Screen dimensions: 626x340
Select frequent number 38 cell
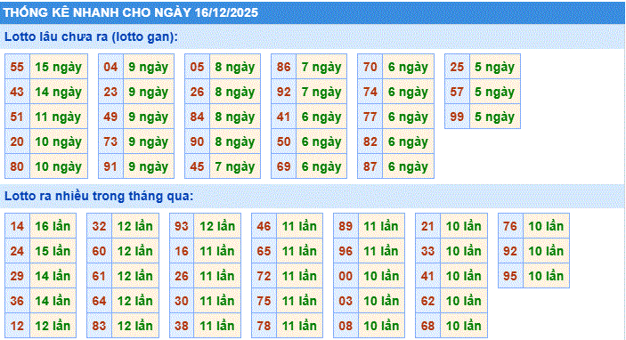pyautogui.click(x=182, y=325)
